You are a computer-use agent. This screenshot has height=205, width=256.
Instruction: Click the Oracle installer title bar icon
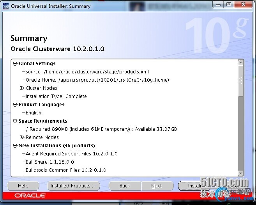click(x=6, y=6)
